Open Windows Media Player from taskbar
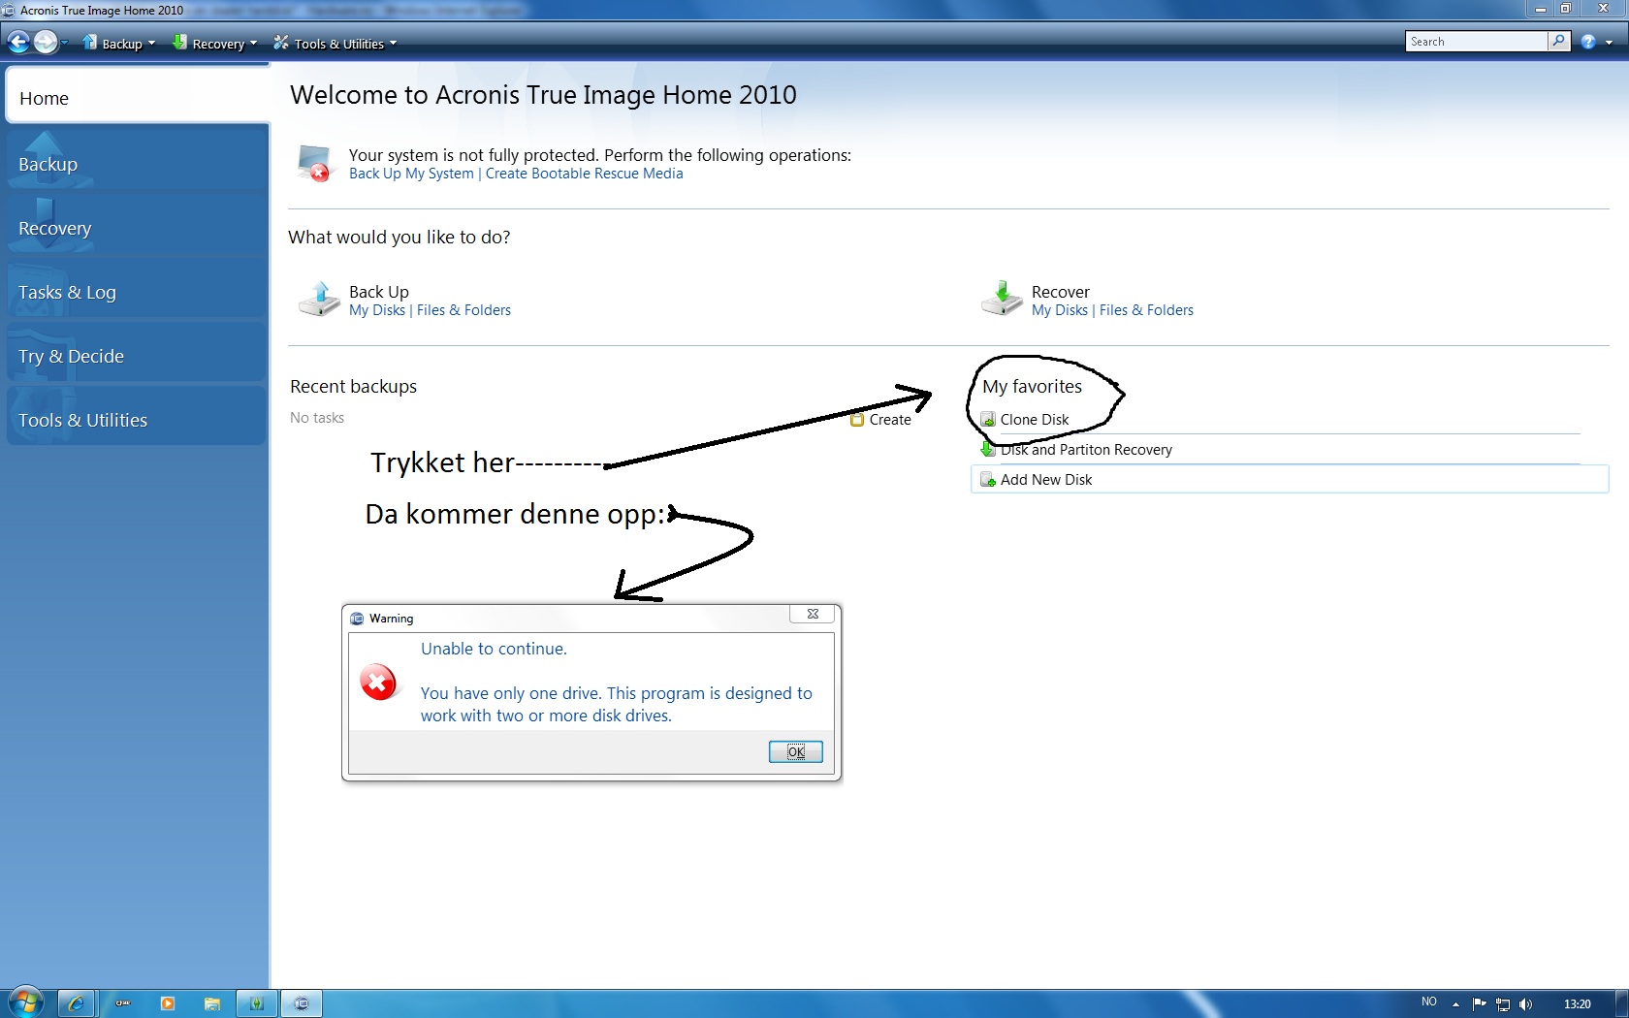 point(167,1003)
